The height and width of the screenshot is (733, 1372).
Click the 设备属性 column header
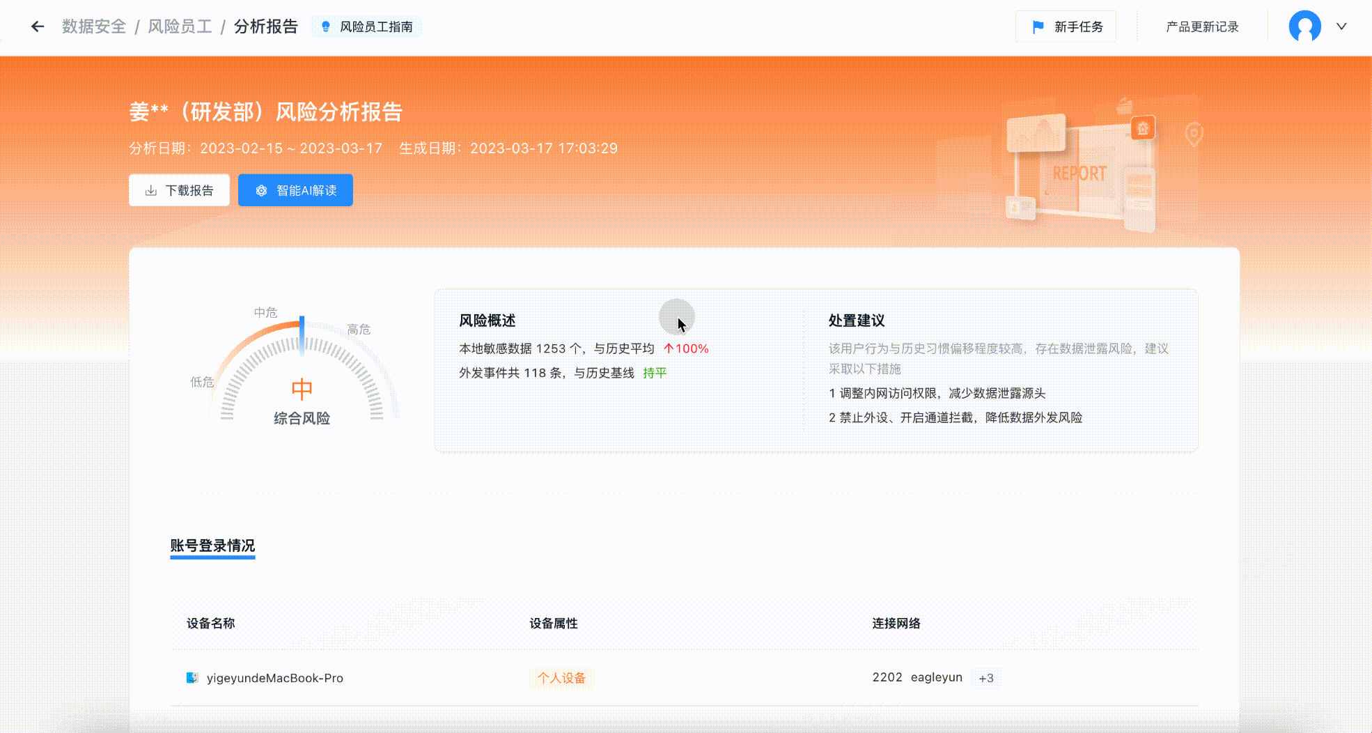554,624
